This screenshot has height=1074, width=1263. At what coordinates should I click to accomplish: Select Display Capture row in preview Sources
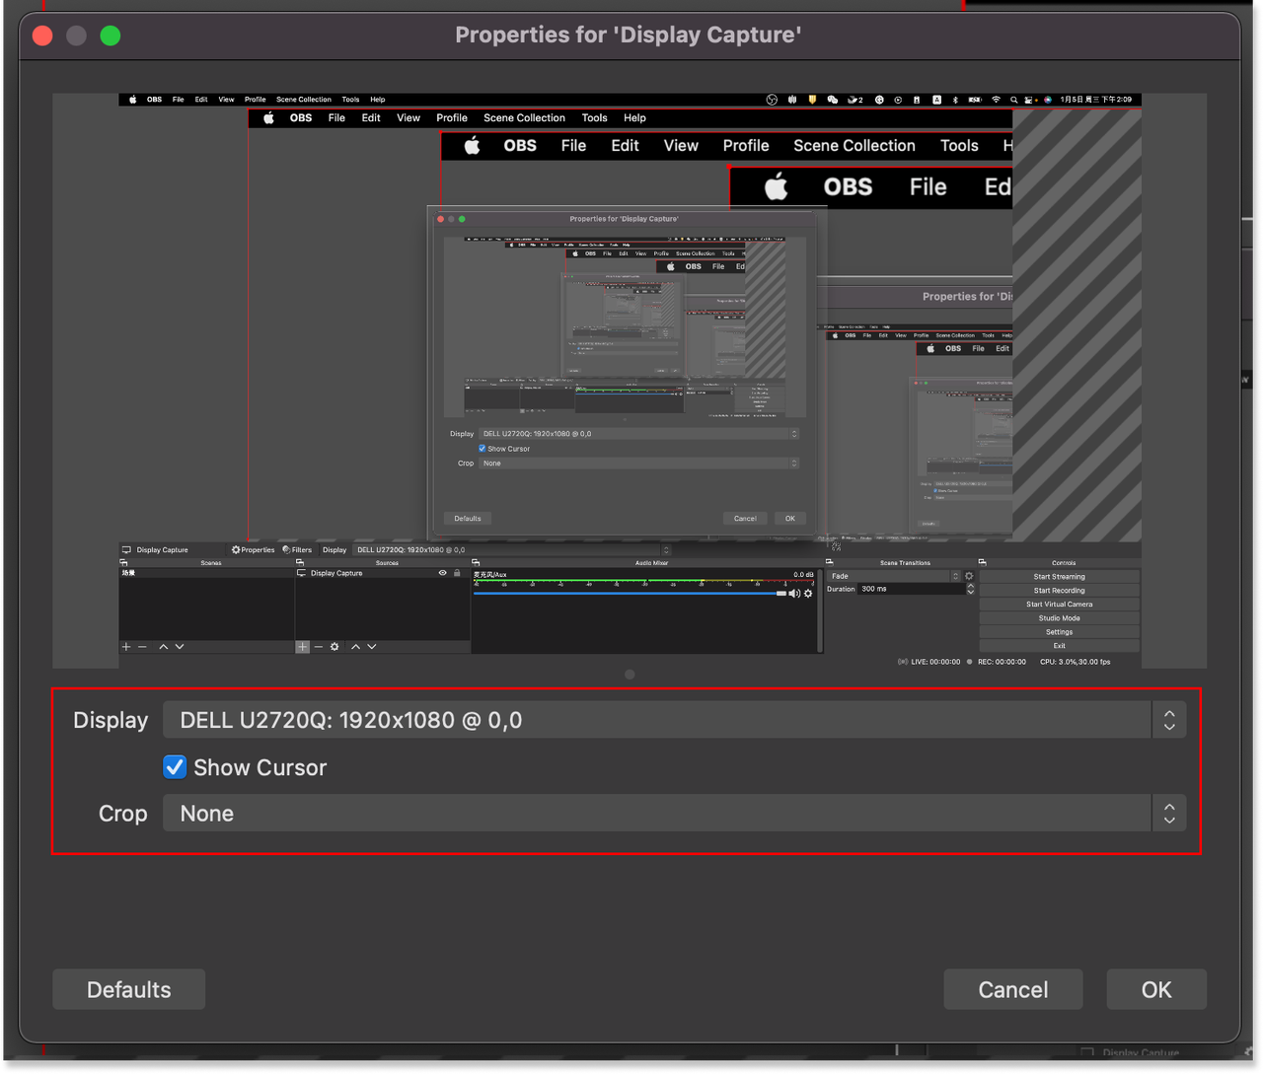pyautogui.click(x=382, y=573)
